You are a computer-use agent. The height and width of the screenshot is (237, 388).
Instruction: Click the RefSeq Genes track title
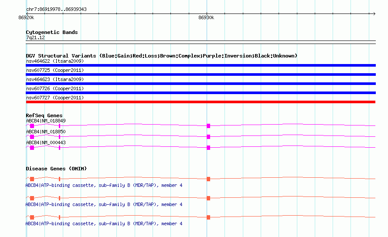tap(44, 115)
